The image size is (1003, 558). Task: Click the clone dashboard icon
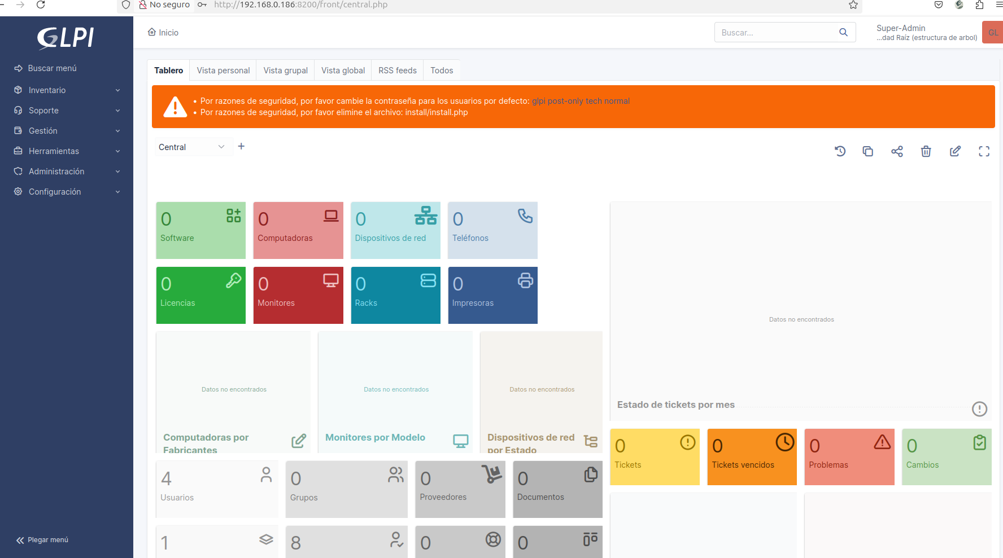click(x=868, y=151)
